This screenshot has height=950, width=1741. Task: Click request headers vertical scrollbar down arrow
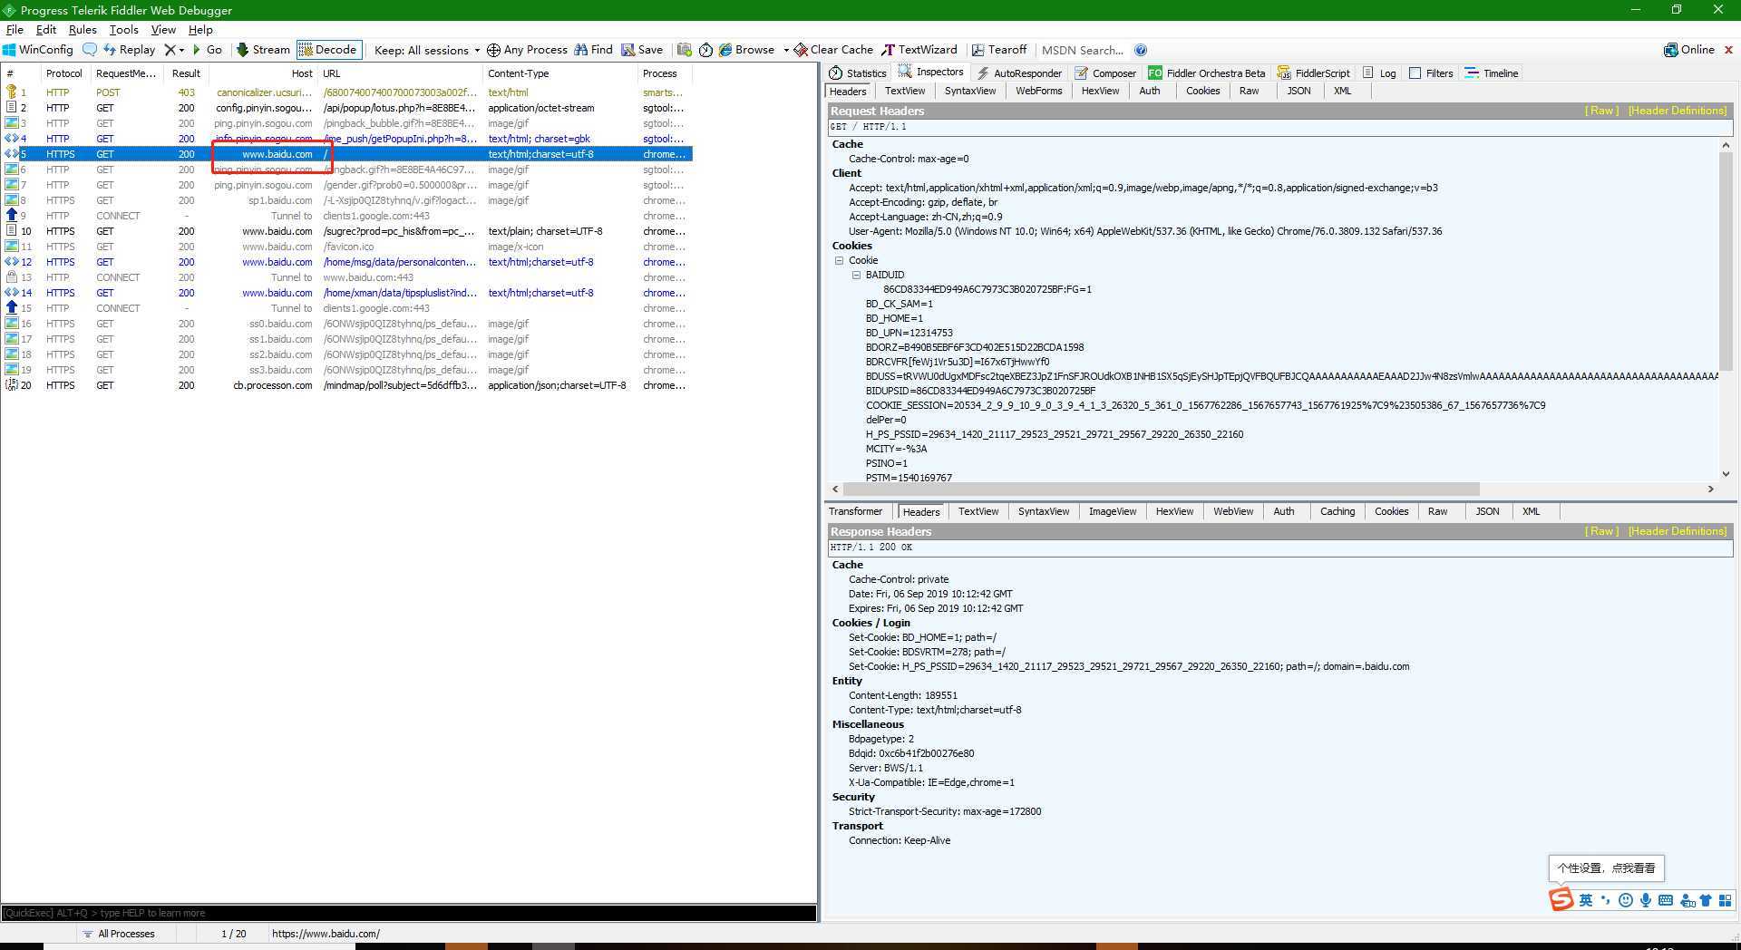[x=1726, y=473]
